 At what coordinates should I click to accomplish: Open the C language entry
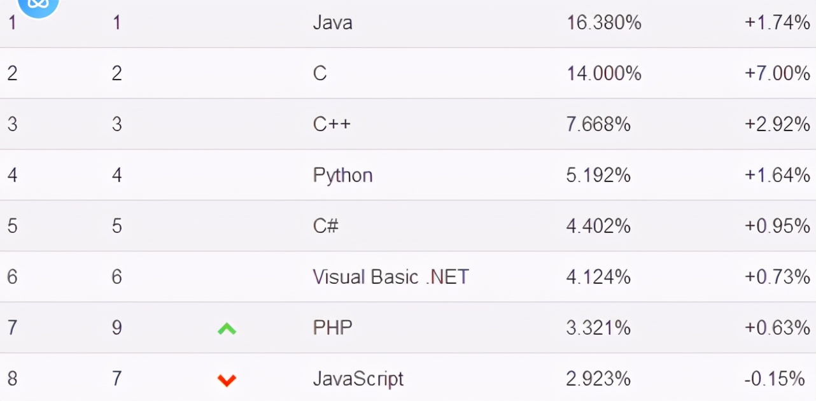(320, 74)
